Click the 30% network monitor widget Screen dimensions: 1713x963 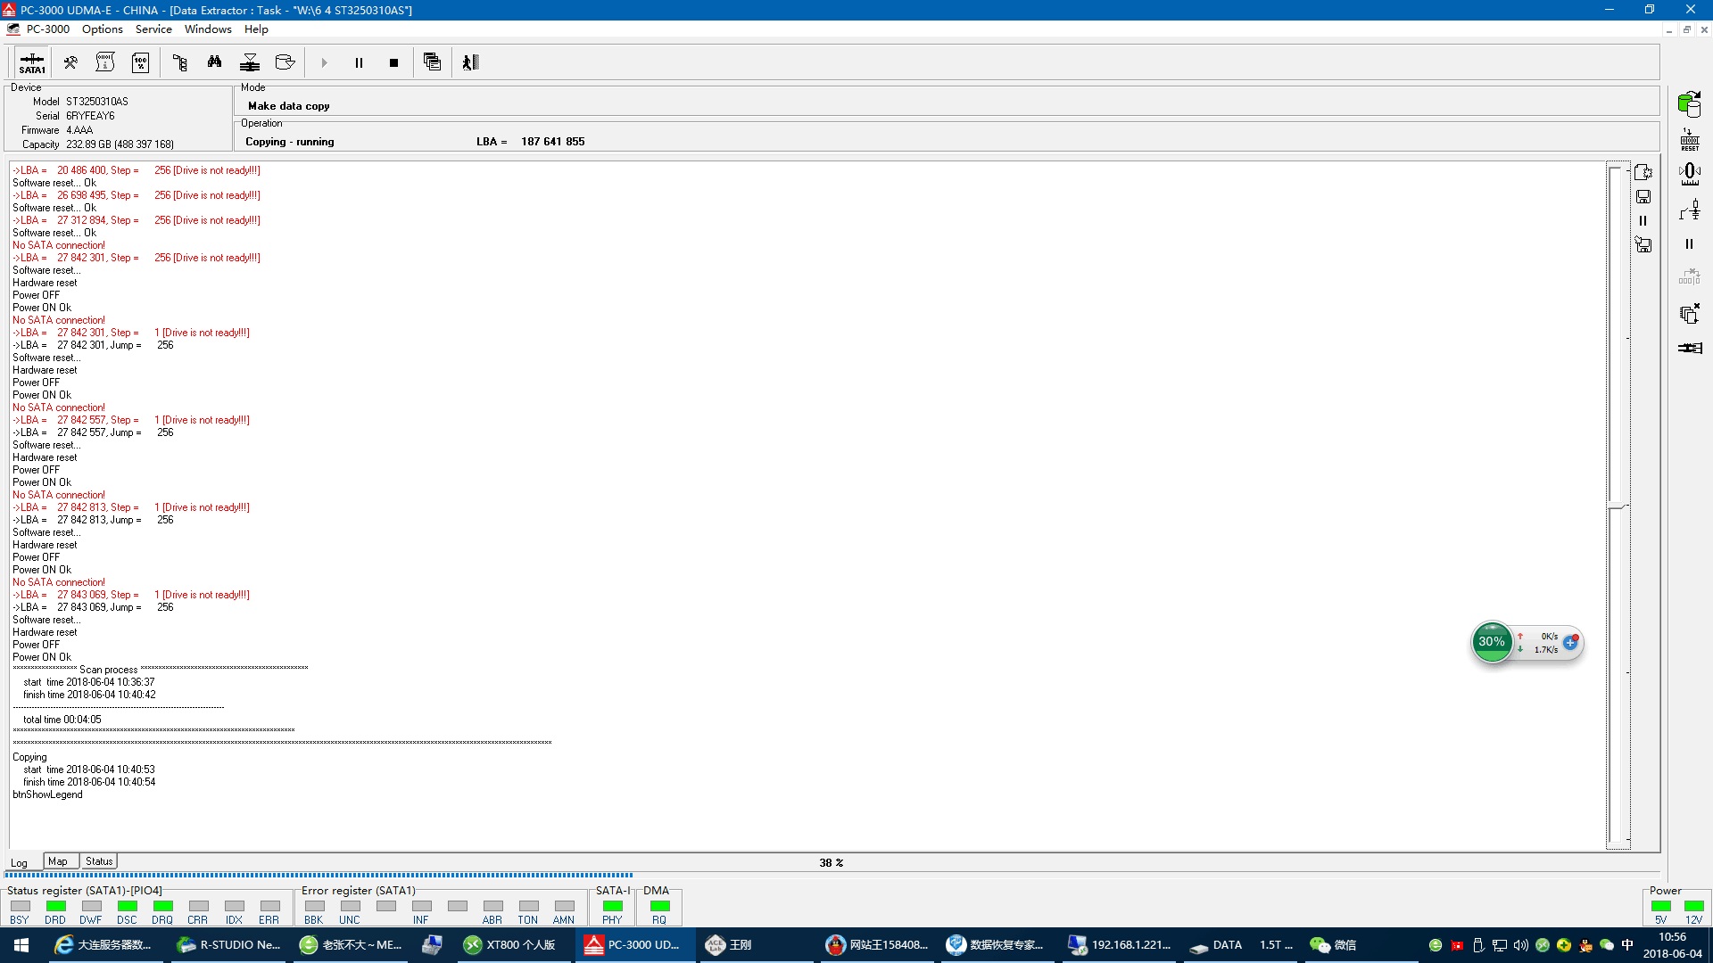(x=1492, y=642)
